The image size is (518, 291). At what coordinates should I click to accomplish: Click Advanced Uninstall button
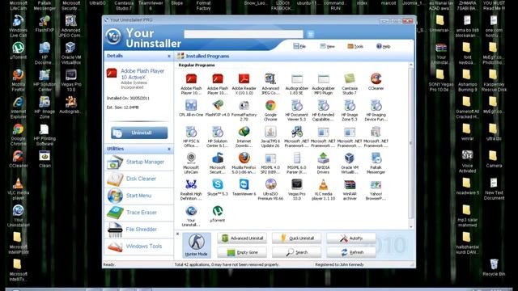(242, 238)
